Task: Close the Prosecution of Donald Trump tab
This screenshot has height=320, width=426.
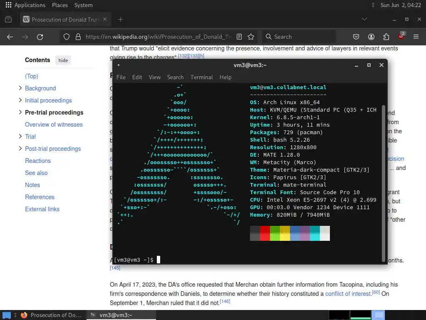Action: (105, 19)
